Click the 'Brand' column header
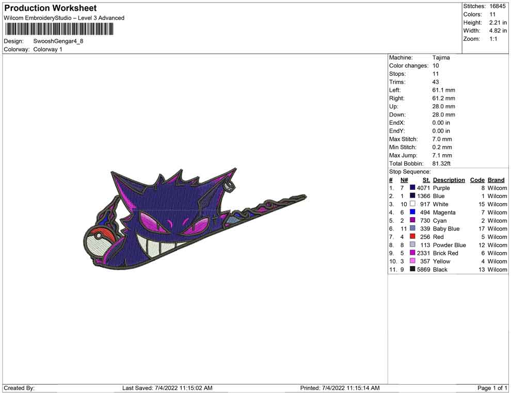Viewport: 511px width, 393px height. 496,180
